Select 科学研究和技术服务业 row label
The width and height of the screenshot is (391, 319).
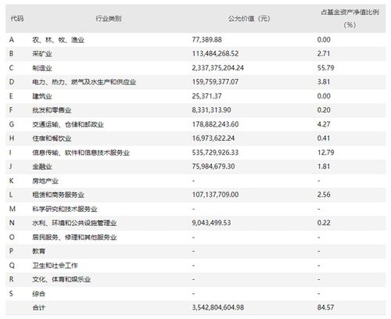click(x=65, y=209)
